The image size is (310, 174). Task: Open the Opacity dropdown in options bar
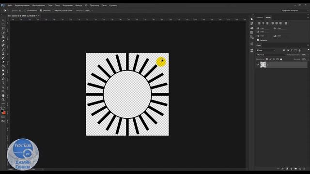point(92,11)
